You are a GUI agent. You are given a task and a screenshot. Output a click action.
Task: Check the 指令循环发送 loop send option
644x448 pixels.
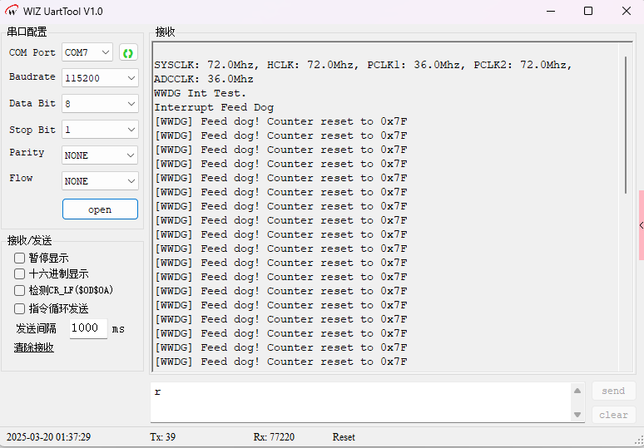click(20, 308)
